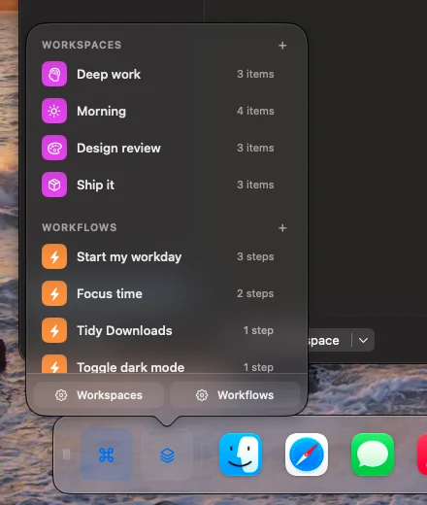Click '3 items' next to Ship it
Viewport: 427px width, 505px height.
click(x=255, y=185)
